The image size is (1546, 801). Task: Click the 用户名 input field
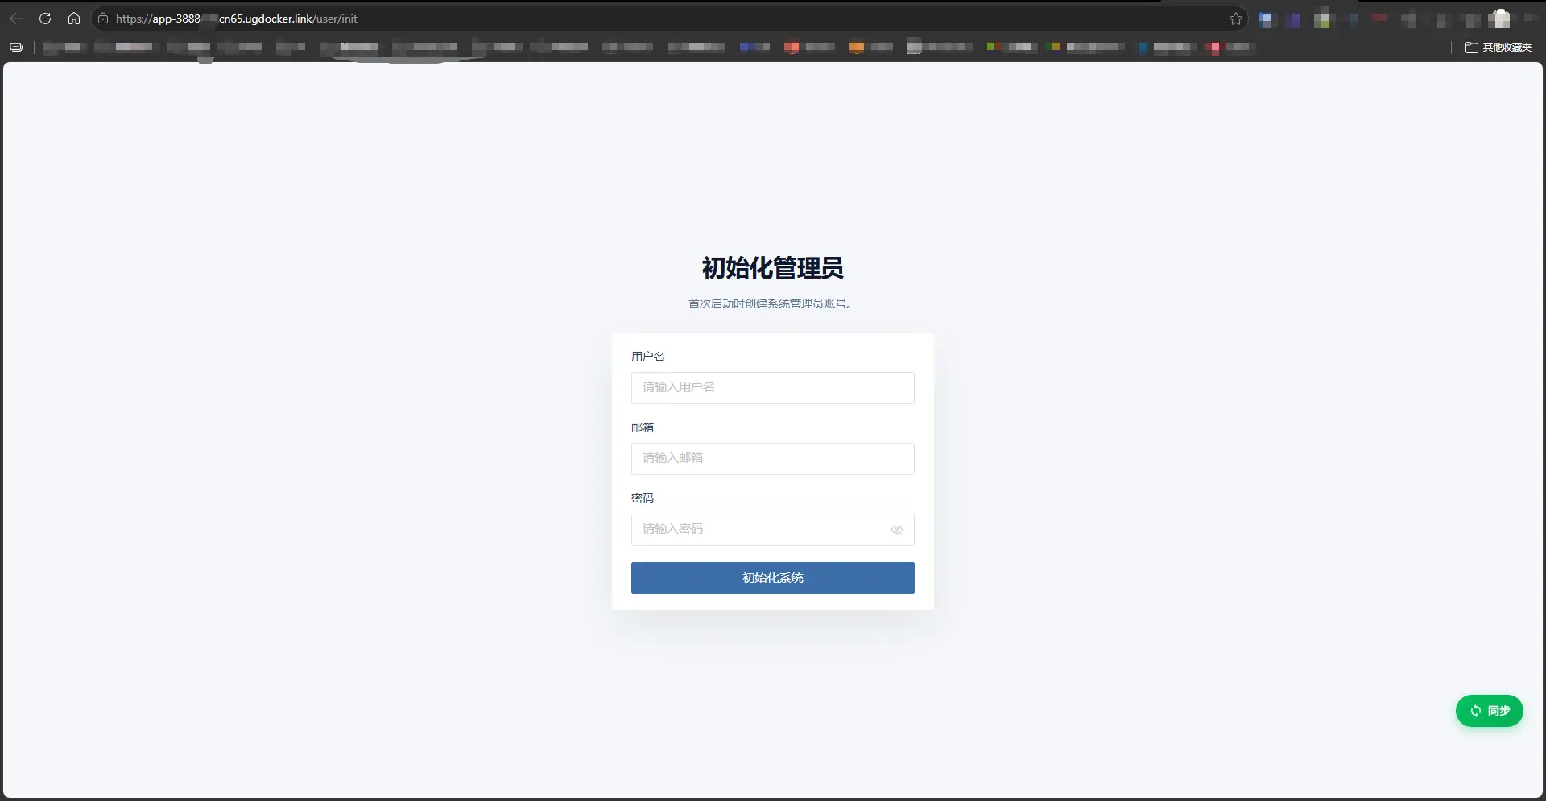tap(773, 388)
